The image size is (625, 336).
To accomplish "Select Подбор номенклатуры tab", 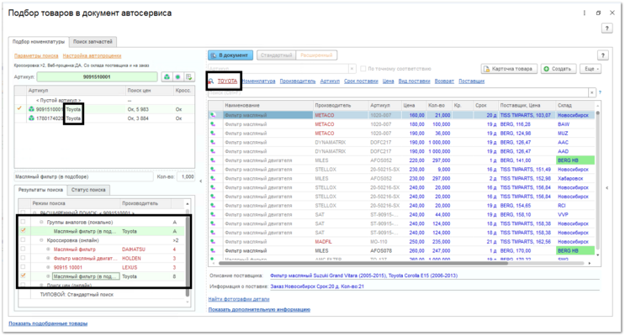I will [38, 42].
